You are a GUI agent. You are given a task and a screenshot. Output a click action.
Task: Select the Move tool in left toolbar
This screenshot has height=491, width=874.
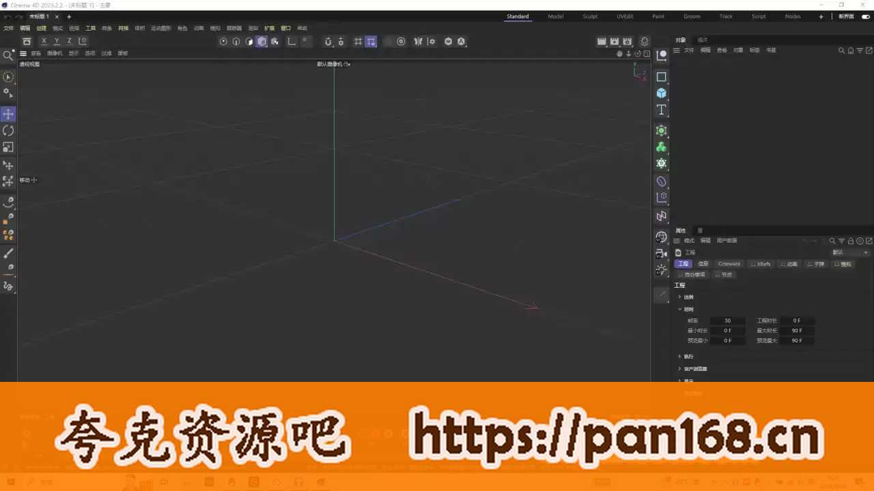point(8,114)
